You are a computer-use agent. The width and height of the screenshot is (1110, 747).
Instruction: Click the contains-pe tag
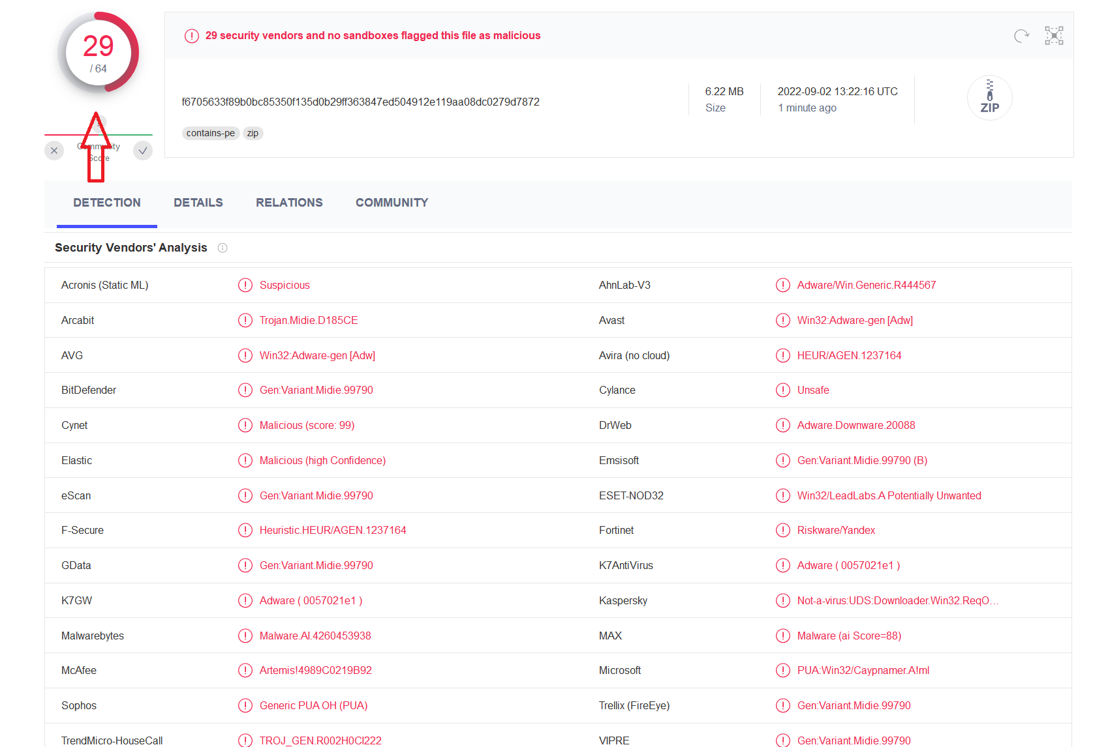click(211, 133)
